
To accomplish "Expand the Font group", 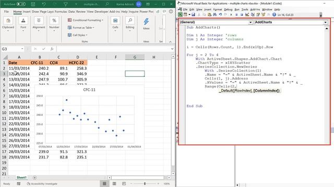I will pyautogui.click(x=23, y=25).
